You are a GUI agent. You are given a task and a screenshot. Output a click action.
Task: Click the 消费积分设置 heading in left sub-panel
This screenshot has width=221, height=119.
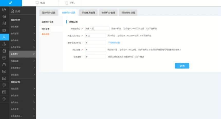(48, 22)
